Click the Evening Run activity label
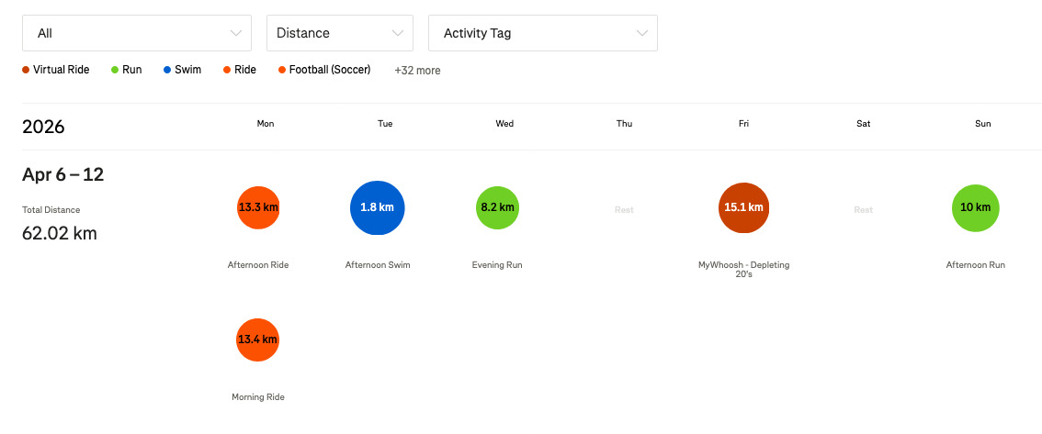Viewport: 1042px width, 434px height. pos(497,265)
